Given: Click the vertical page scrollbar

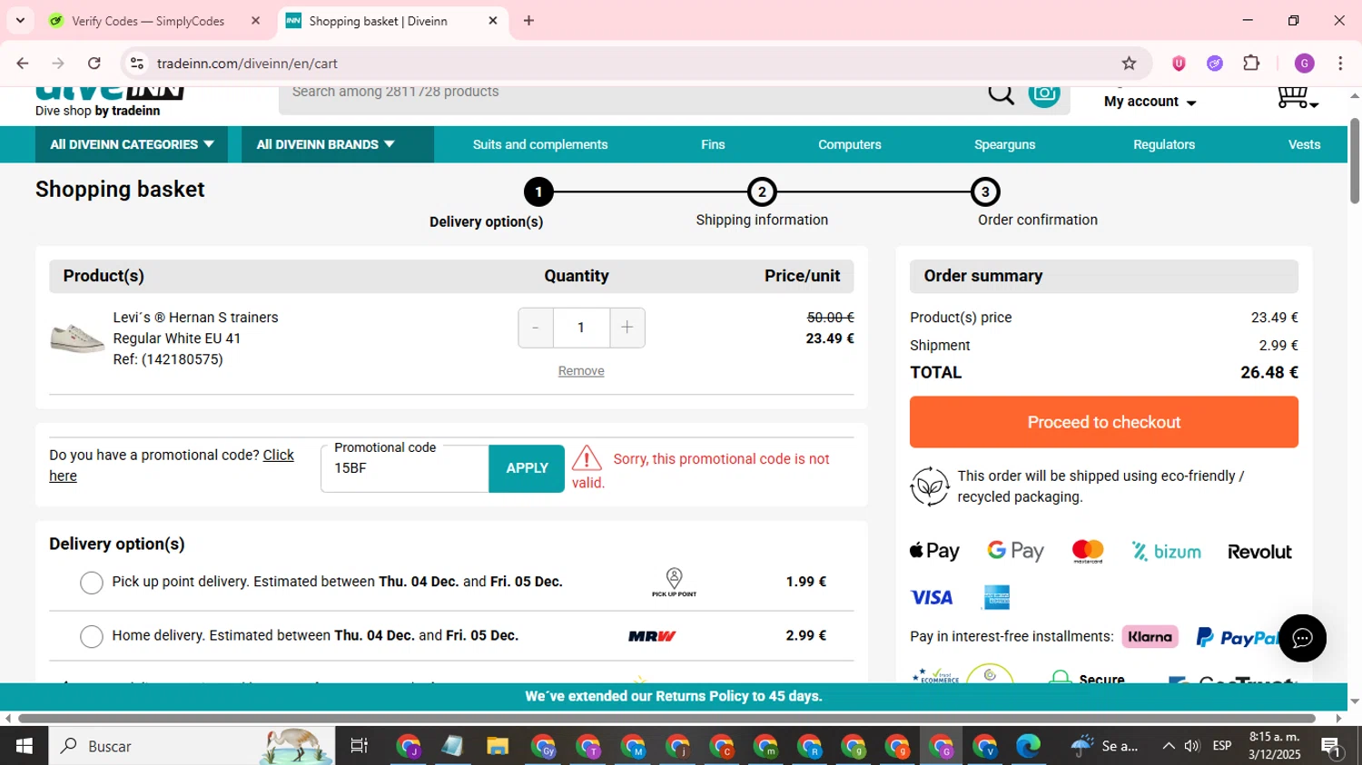Looking at the screenshot, I should [1355, 160].
